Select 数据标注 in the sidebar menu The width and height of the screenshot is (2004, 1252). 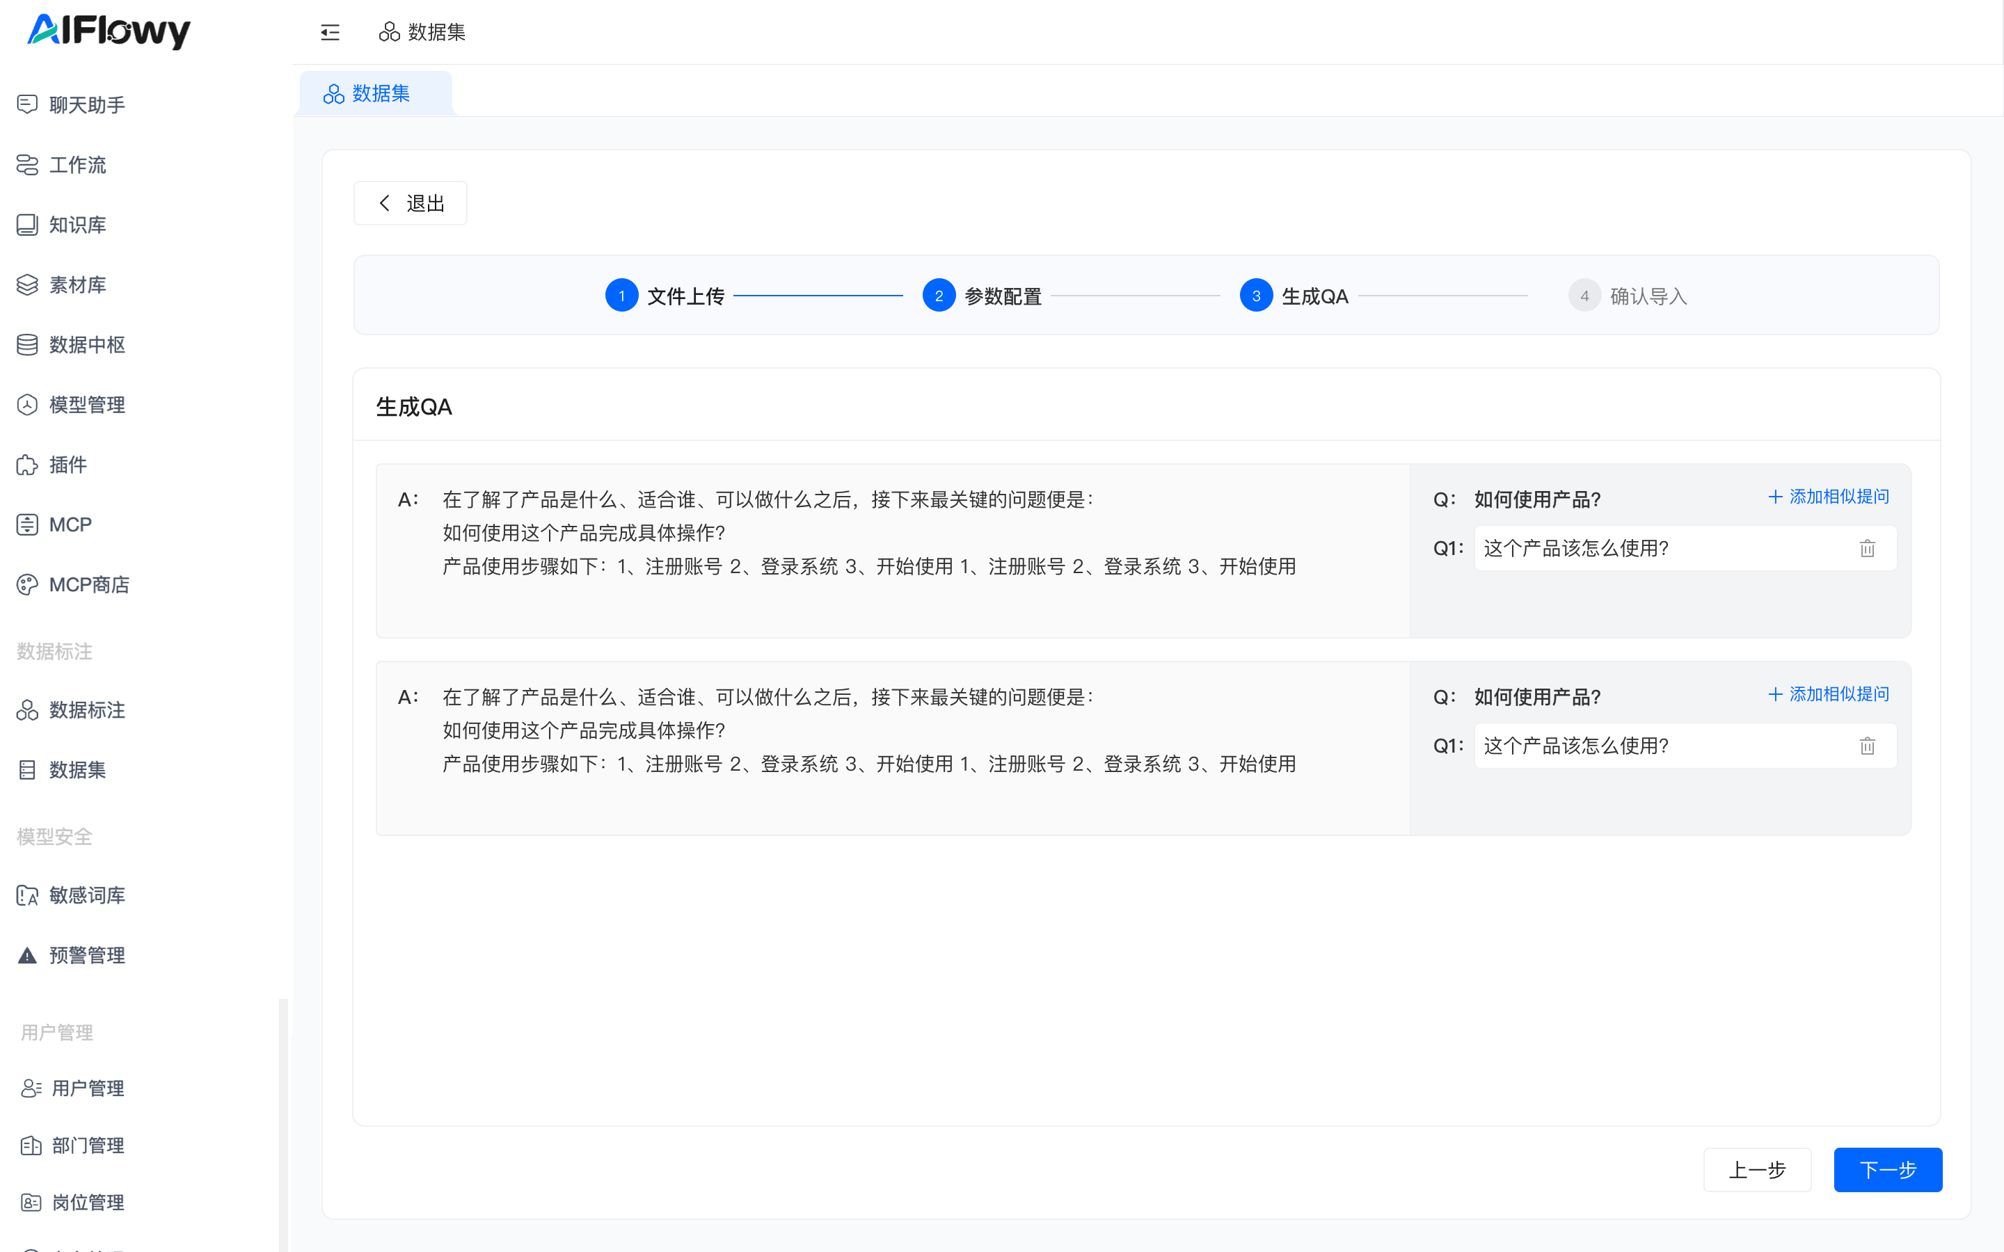[x=86, y=709]
